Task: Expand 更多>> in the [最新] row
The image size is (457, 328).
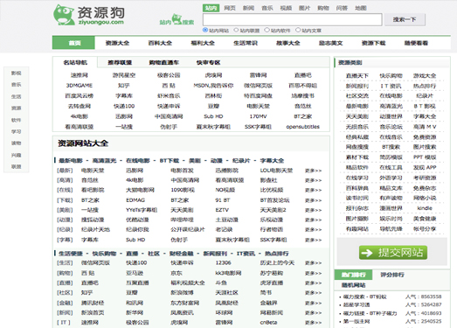Action: pos(313,171)
